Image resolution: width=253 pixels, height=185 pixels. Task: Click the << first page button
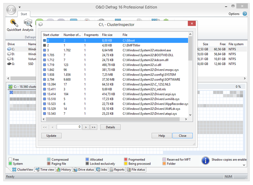point(45,127)
